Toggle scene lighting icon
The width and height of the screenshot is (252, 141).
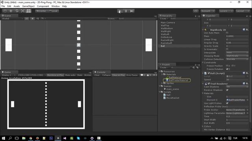(x=33, y=18)
